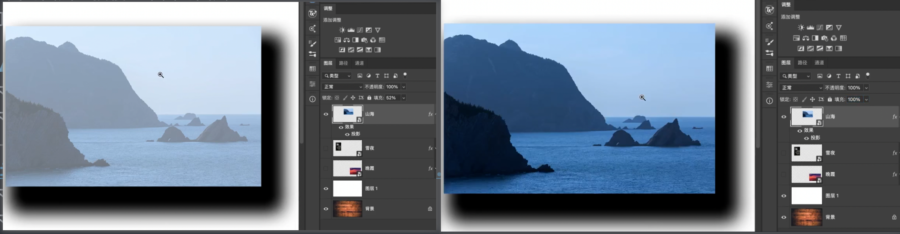Open the 类型 filter dropdown in the left panel

[x=337, y=76]
